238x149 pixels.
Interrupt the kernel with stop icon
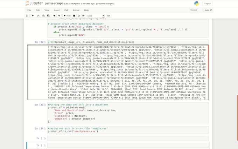(x=74, y=16)
